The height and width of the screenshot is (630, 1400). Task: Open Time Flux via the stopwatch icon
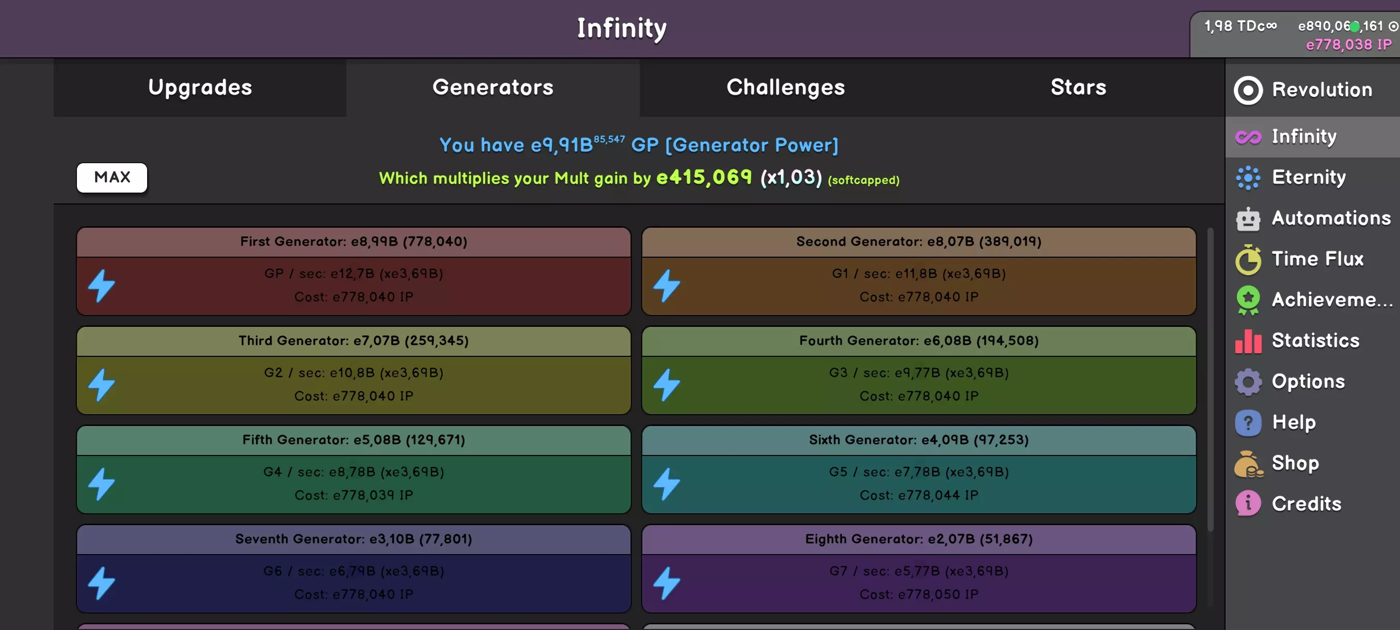coord(1248,259)
